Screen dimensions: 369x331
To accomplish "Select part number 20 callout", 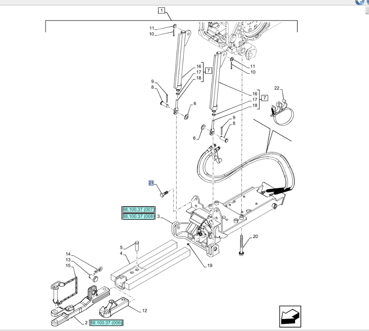I will click(255, 236).
